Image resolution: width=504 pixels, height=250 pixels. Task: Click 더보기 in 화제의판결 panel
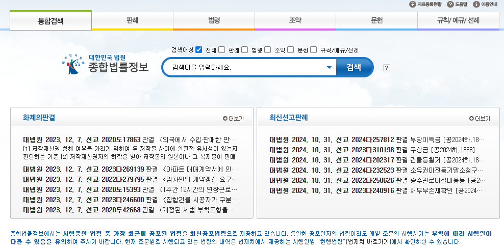[x=233, y=119]
